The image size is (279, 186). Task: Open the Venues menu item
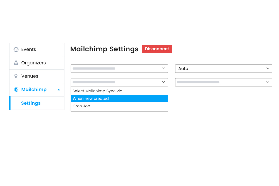[x=30, y=76]
